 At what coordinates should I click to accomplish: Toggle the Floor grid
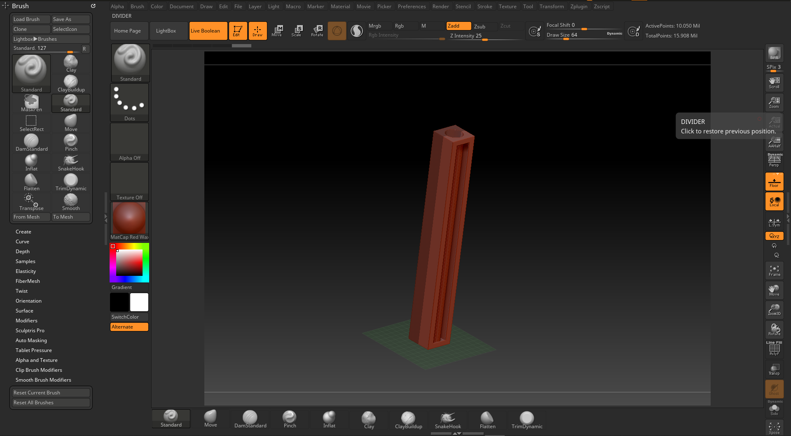pyautogui.click(x=774, y=181)
